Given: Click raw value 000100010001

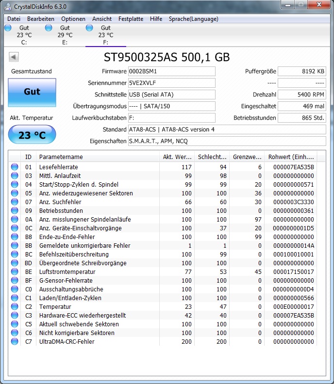Looking at the screenshot, I should click(x=294, y=255).
